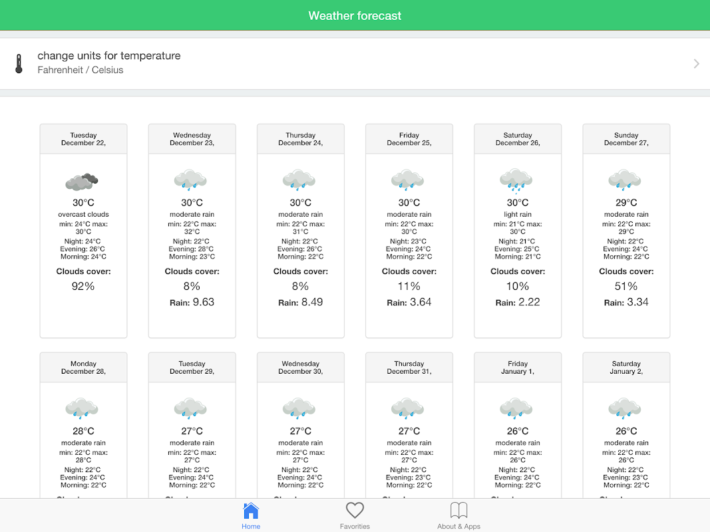Select Friday December 25 card header
The height and width of the screenshot is (532, 710).
point(409,139)
